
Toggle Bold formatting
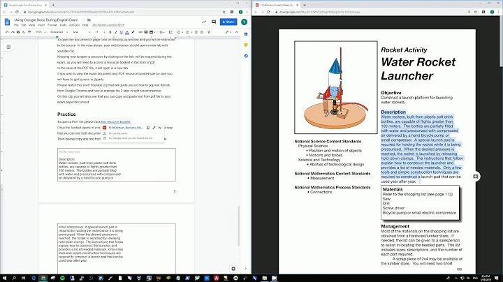pos(110,32)
